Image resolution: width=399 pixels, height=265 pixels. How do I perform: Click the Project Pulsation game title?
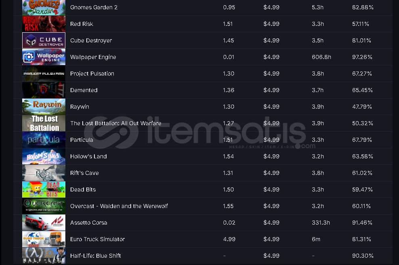tap(92, 74)
